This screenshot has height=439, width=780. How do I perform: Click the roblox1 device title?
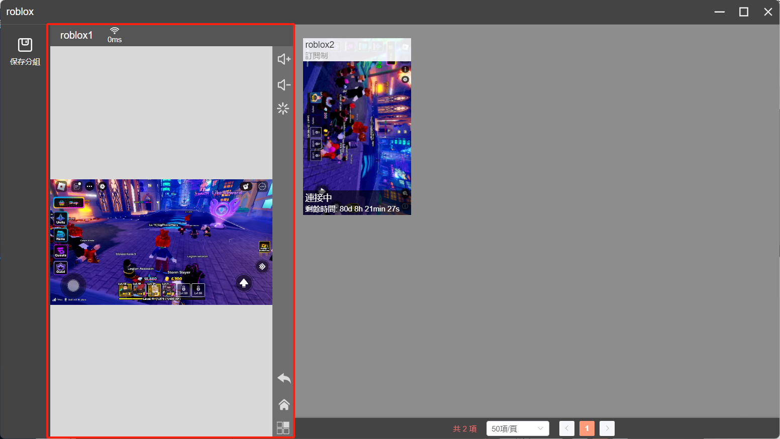(x=76, y=35)
